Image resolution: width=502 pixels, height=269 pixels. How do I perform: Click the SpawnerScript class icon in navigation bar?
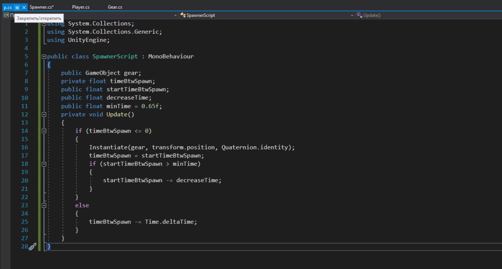pyautogui.click(x=183, y=15)
